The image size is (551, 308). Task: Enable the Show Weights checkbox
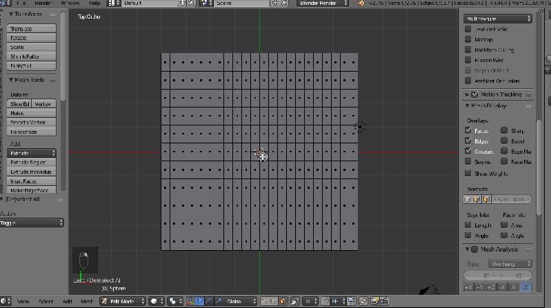click(x=468, y=174)
